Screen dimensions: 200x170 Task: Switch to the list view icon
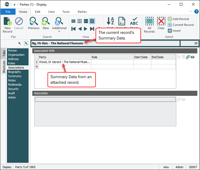click(73, 21)
